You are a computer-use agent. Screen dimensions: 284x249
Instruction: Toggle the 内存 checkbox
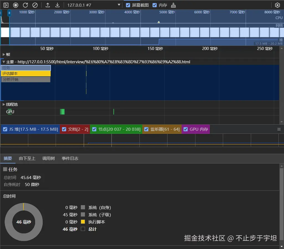pos(154,5)
